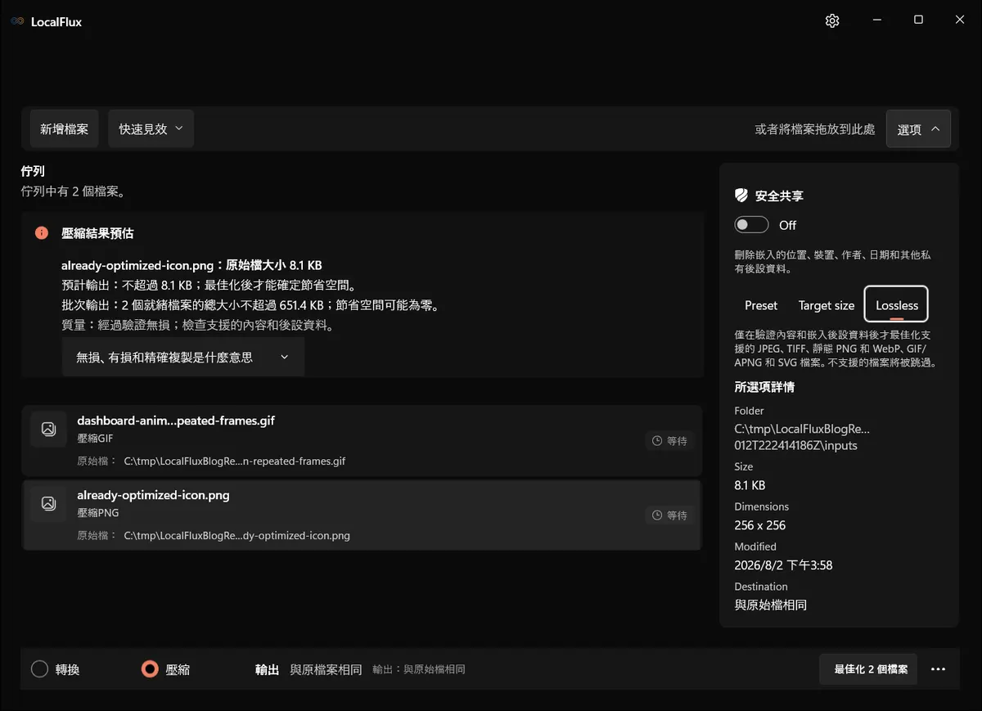The width and height of the screenshot is (982, 711).
Task: Click the image icon for dashboard-anim gif
Action: 48,429
